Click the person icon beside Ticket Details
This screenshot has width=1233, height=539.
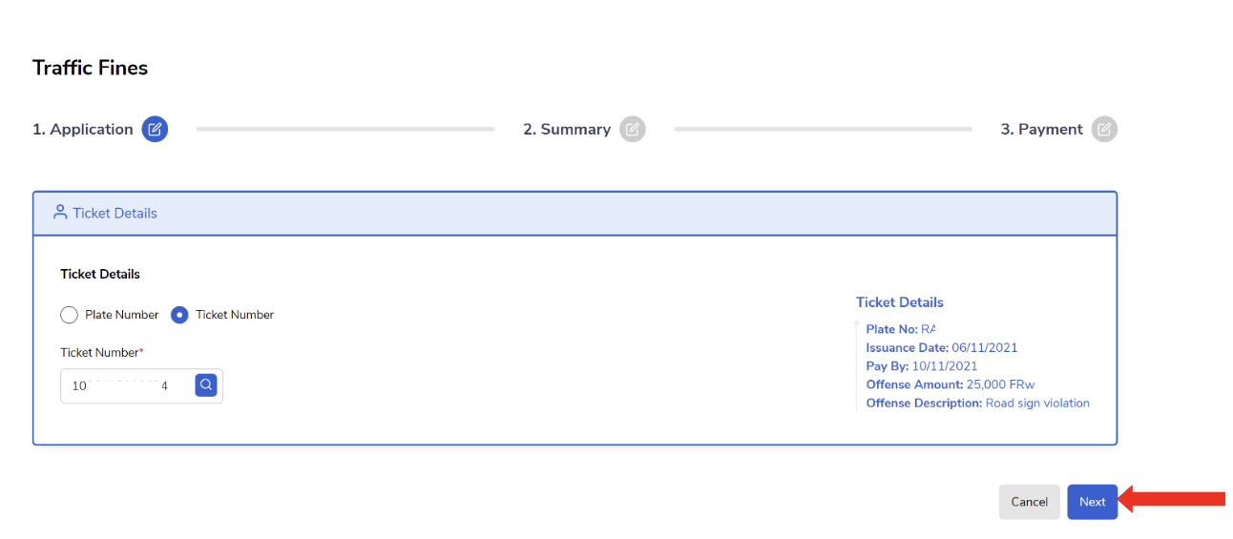(60, 212)
